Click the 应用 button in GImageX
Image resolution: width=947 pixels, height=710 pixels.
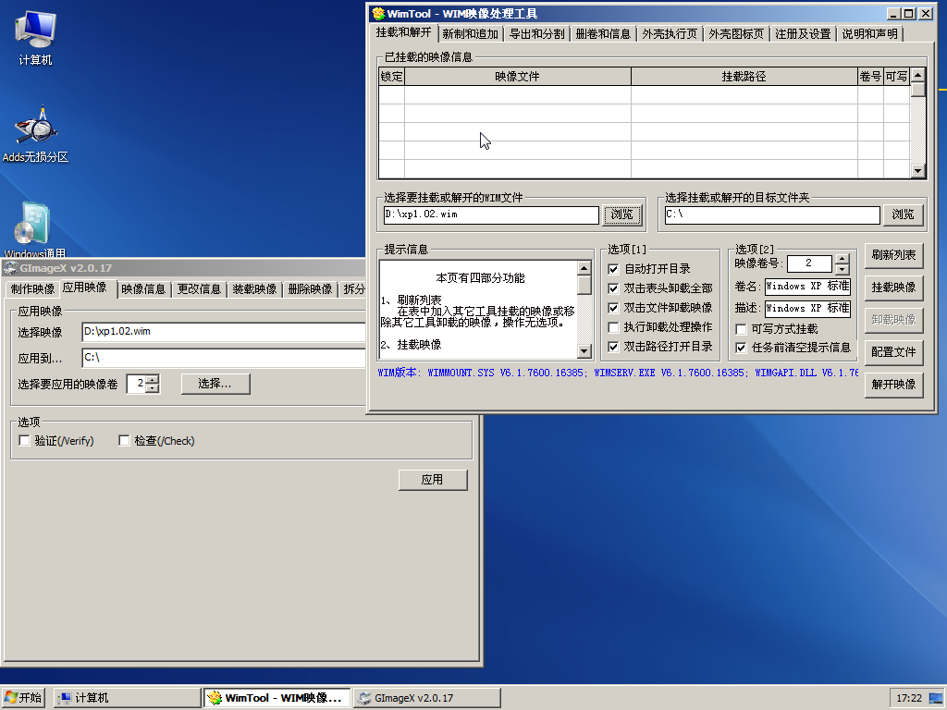433,480
